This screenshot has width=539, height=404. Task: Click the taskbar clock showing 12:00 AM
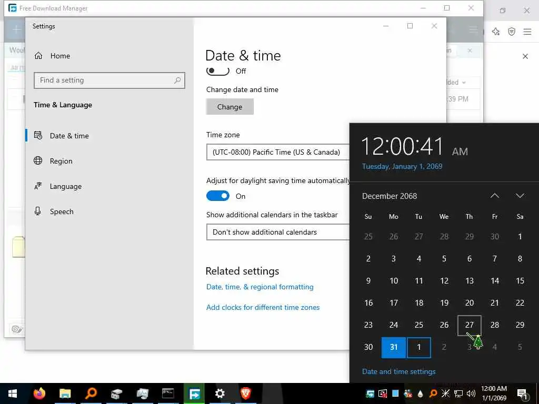coord(494,393)
